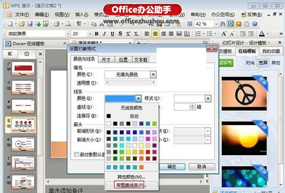Open the 办公空间(K) menu
The width and height of the screenshot is (285, 193).
pyautogui.click(x=223, y=15)
